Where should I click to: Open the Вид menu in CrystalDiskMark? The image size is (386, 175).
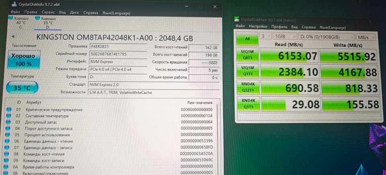pos(294,27)
